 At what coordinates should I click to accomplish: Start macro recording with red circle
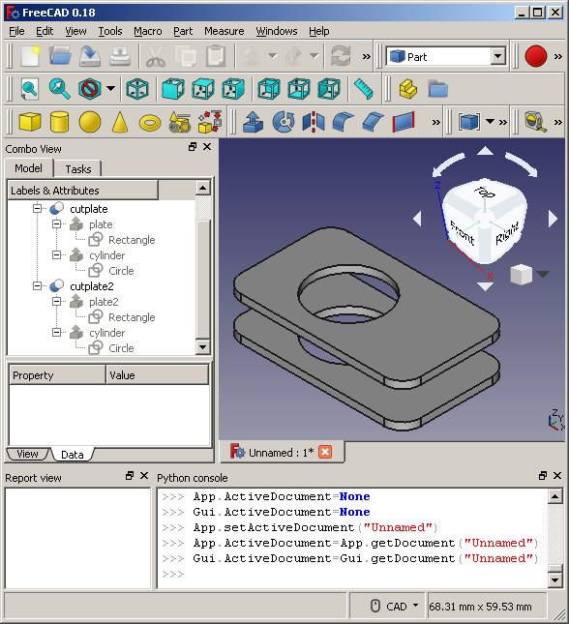(x=535, y=56)
